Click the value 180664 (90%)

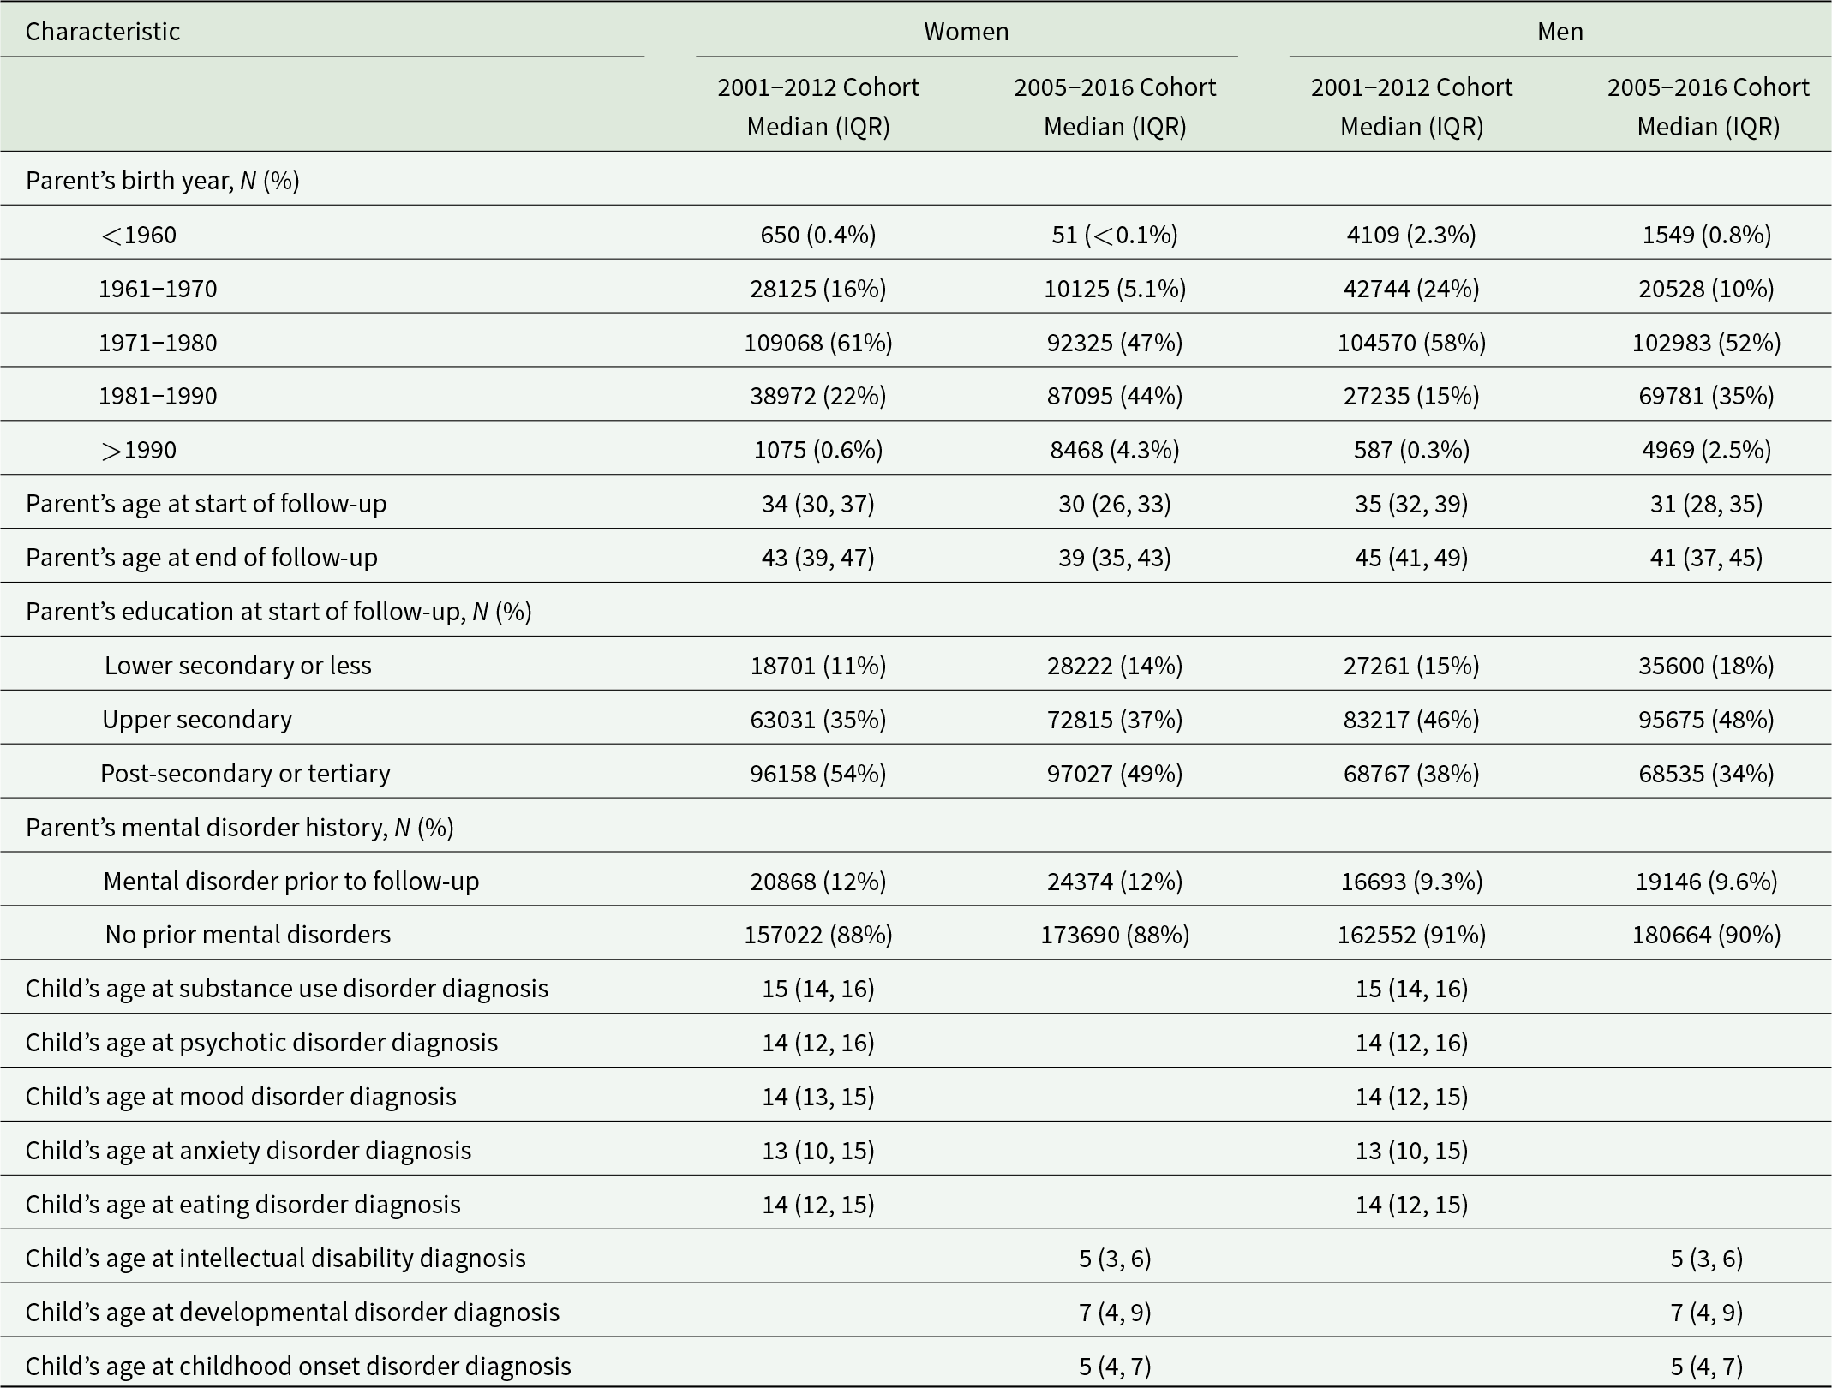1706,934
